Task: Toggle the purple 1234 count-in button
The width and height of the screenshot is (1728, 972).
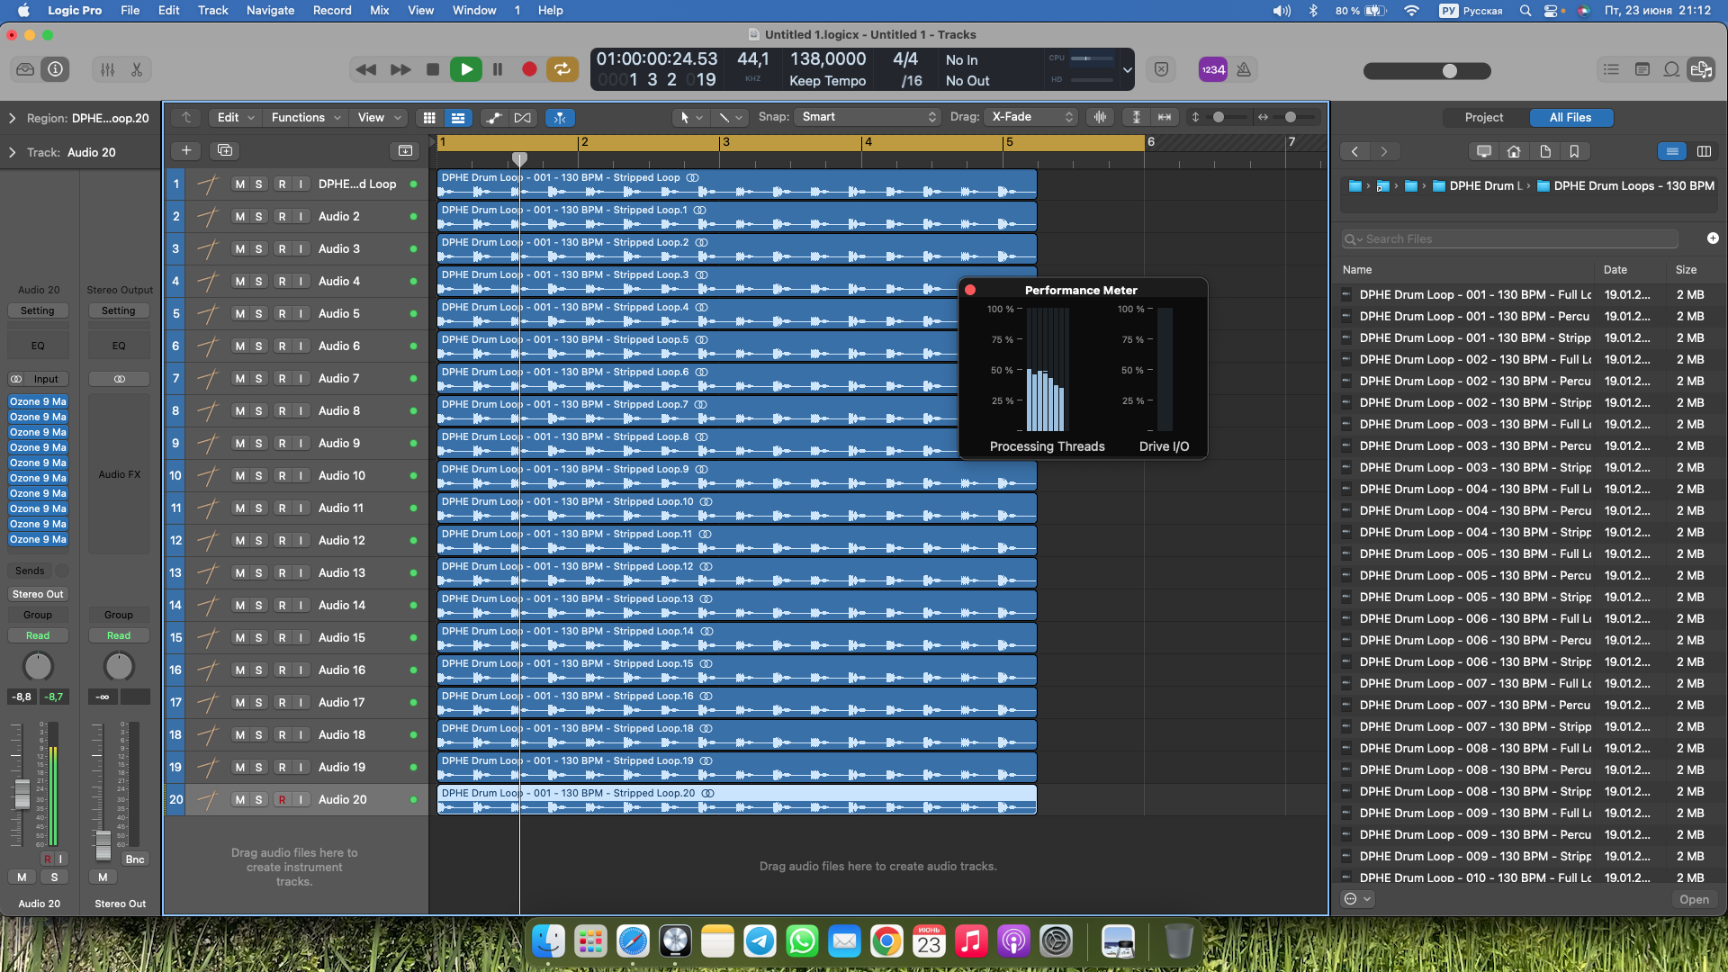Action: click(1212, 69)
